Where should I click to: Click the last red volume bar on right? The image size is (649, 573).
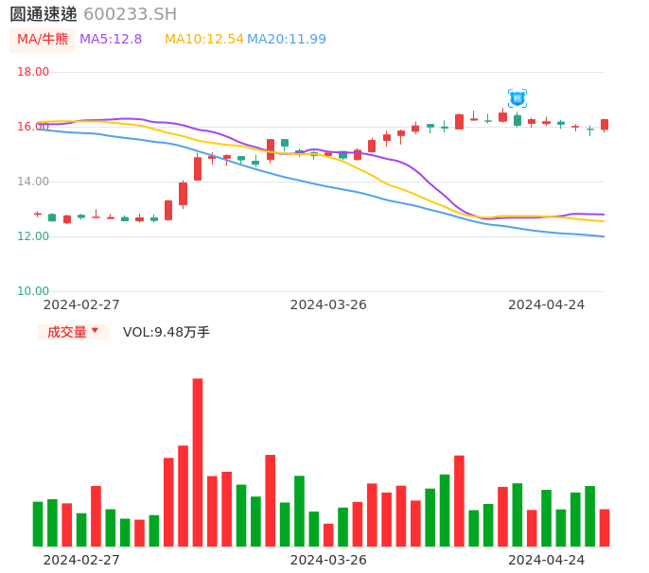tap(605, 528)
